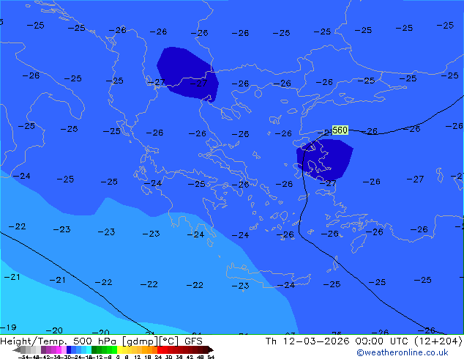464x359 pixels.
Task: Open the weatheronline.co.uk copyright link
Action: [x=403, y=352]
